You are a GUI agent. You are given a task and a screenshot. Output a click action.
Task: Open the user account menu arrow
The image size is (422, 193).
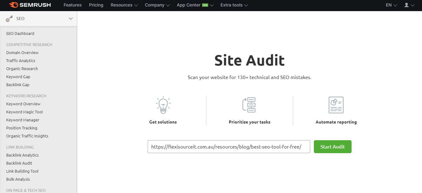pyautogui.click(x=412, y=5)
